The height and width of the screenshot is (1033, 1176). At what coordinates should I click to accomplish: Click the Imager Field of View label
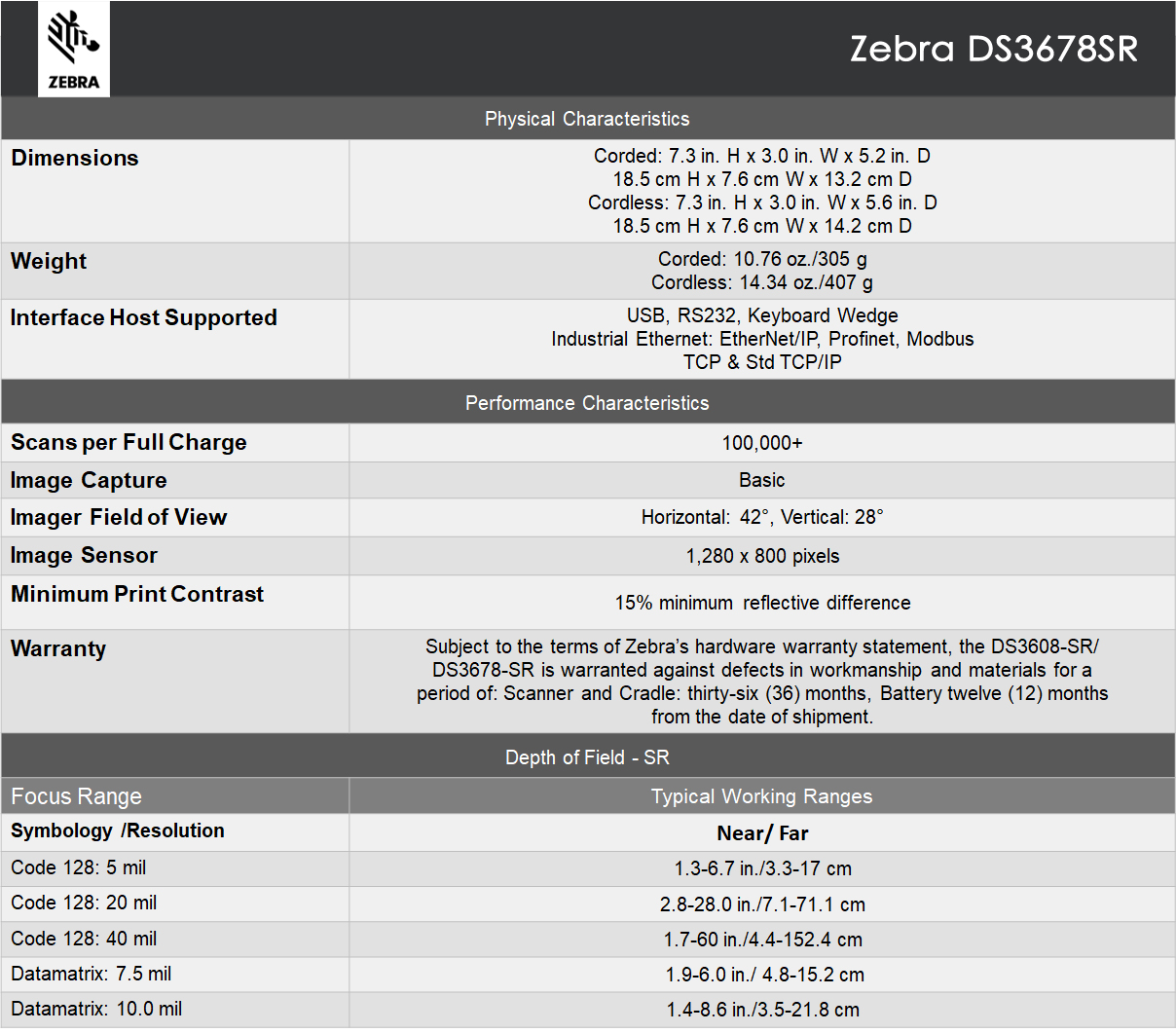[x=119, y=517]
